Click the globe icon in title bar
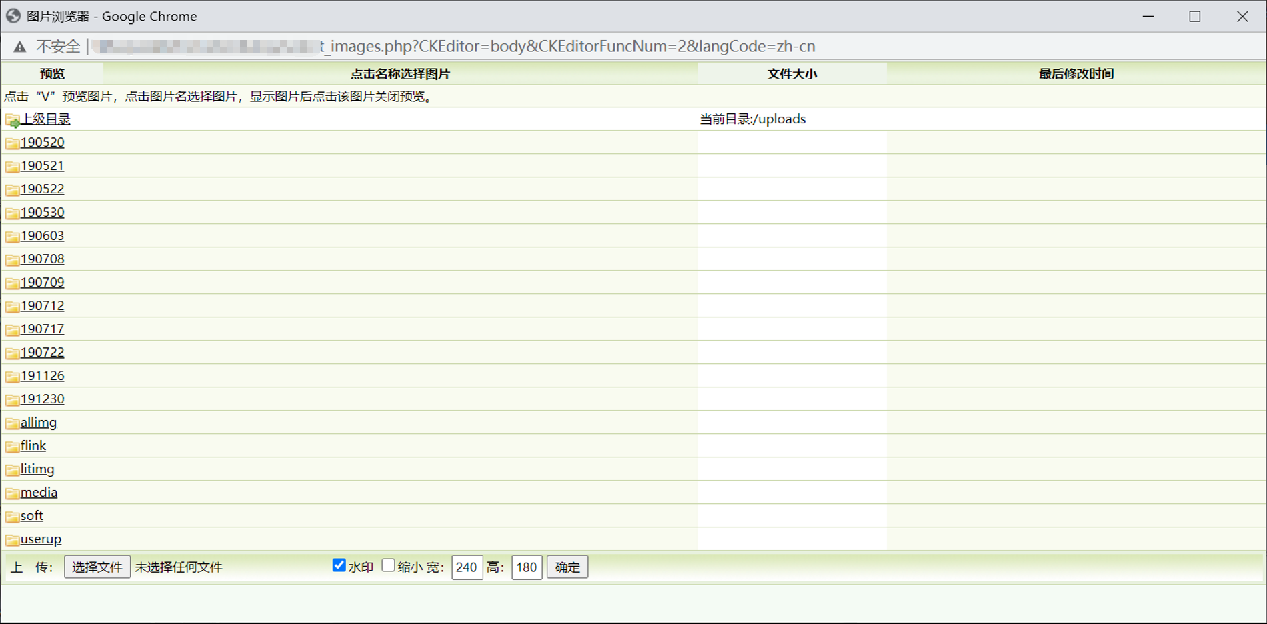 [13, 16]
